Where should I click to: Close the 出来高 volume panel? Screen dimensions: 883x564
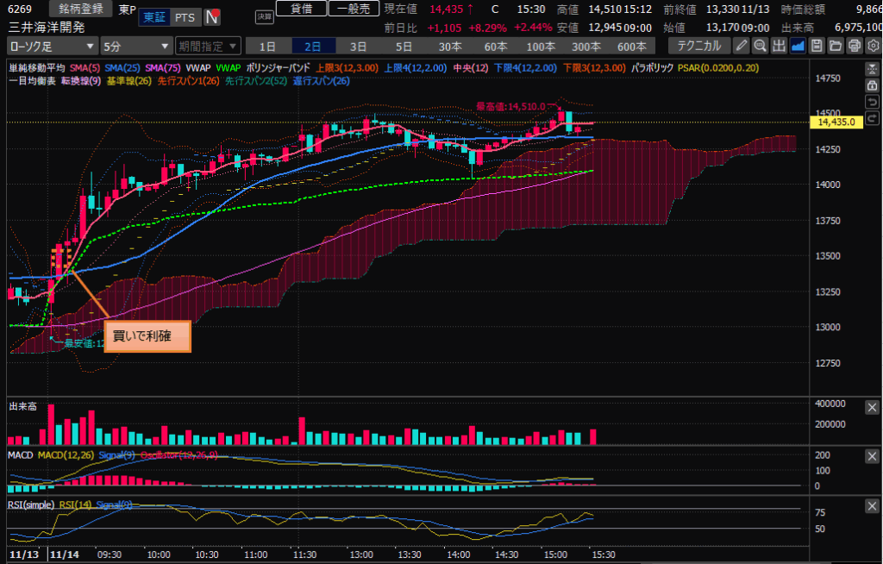(x=872, y=404)
